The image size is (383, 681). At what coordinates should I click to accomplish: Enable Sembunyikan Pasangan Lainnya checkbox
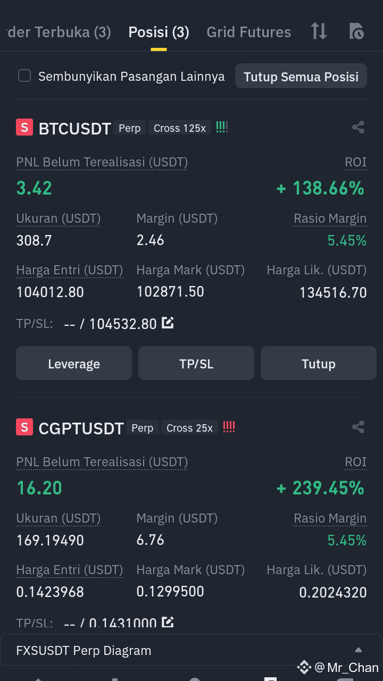coord(24,75)
